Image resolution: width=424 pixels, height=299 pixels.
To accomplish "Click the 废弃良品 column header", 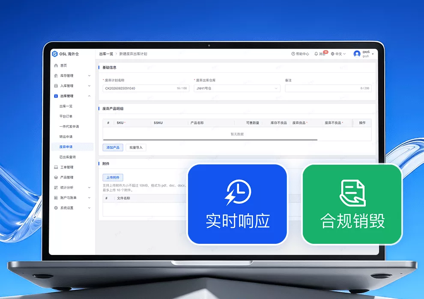I will coord(299,123).
